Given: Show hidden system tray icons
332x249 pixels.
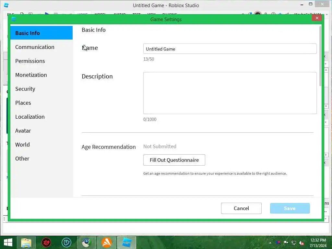Looking at the screenshot, I should (270, 243).
